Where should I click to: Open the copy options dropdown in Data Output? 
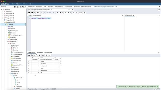pyautogui.click(x=34, y=55)
